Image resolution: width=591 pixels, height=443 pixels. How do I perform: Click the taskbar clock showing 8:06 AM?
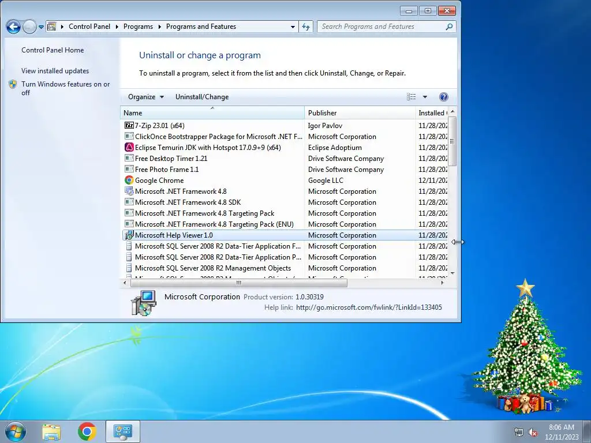coord(562,431)
